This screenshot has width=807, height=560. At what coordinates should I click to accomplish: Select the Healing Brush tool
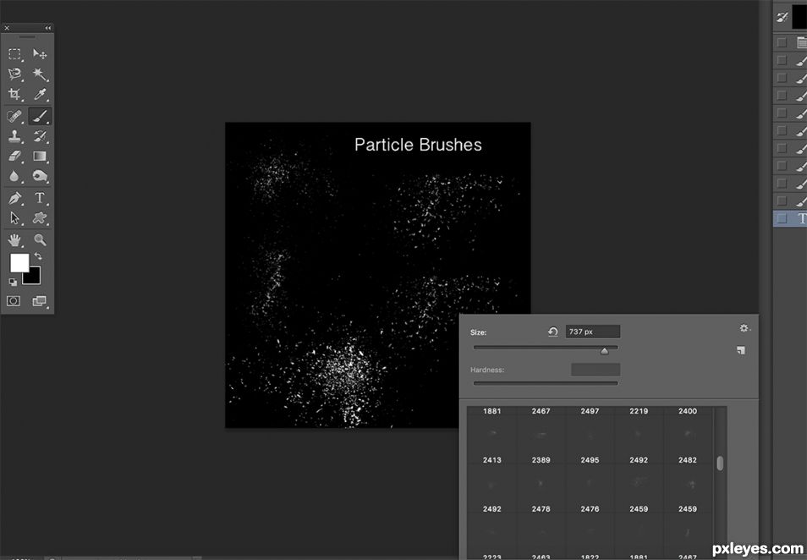pos(15,116)
